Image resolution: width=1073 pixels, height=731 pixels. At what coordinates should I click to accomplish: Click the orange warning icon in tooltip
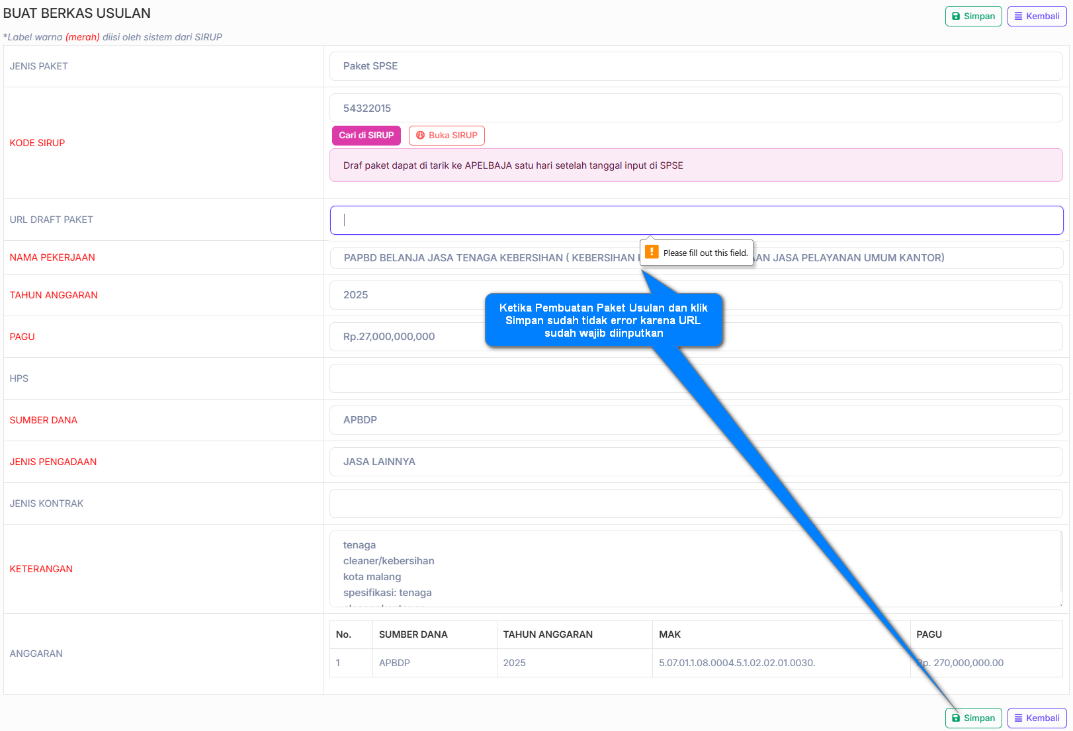pos(652,252)
